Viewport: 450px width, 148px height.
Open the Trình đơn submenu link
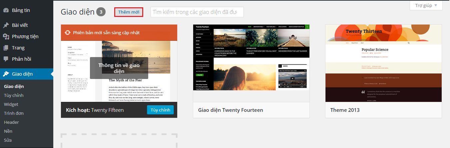[14, 113]
